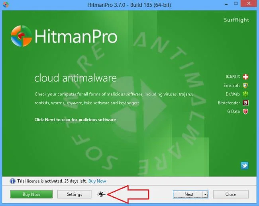Minimize the HitmanPro window
The width and height of the screenshot is (259, 206).
tap(226, 4)
